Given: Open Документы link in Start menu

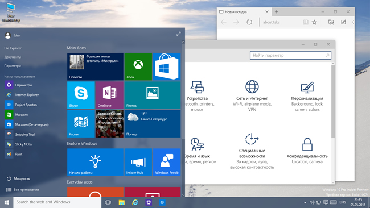Looking at the screenshot, I should pyautogui.click(x=13, y=57).
